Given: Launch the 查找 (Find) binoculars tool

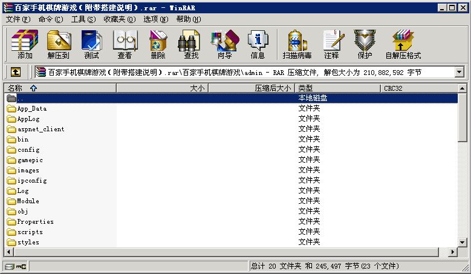Looking at the screenshot, I should (191, 45).
